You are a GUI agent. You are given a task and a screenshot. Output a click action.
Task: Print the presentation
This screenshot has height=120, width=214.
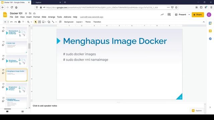(x=19, y=22)
